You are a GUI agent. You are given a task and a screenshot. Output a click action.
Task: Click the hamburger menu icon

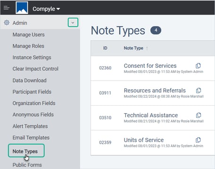[x=7, y=8]
